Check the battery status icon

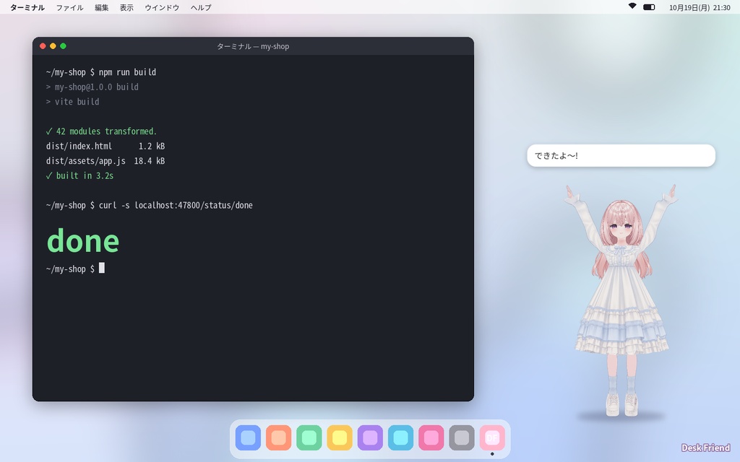click(650, 7)
